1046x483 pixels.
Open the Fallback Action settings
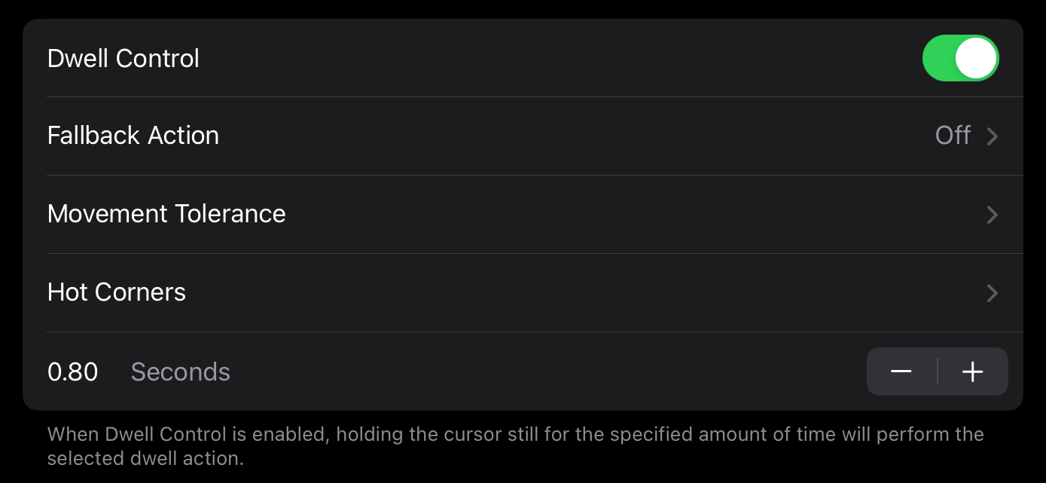tap(133, 136)
